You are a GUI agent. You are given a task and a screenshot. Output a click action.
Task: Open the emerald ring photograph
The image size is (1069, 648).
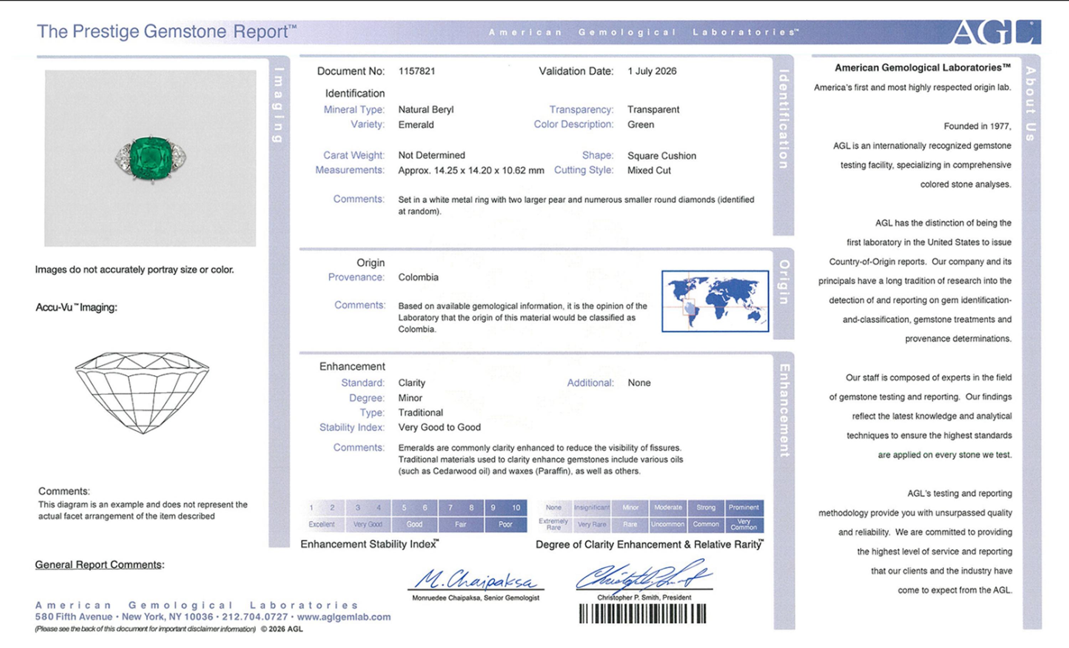coord(150,158)
